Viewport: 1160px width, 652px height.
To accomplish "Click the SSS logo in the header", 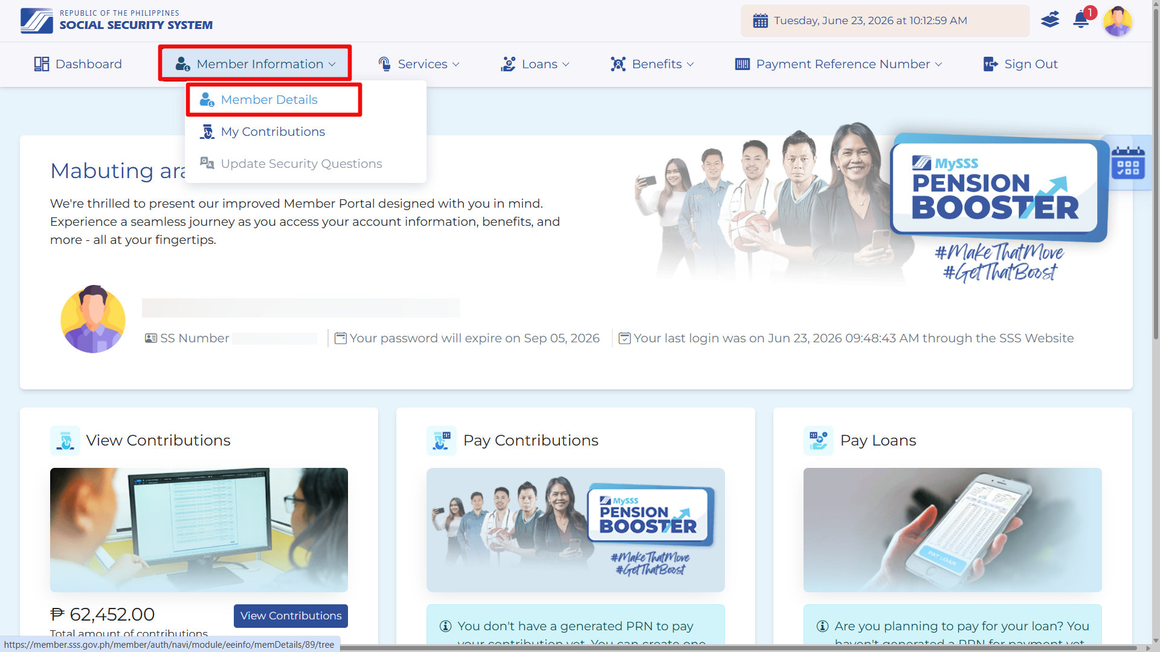I will [36, 21].
